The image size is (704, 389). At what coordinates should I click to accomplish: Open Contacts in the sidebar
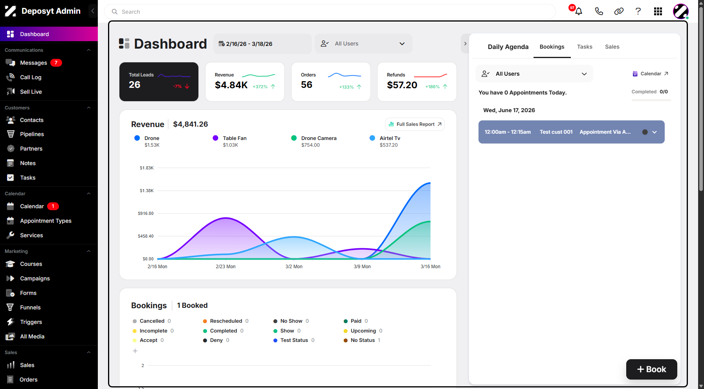point(49,120)
